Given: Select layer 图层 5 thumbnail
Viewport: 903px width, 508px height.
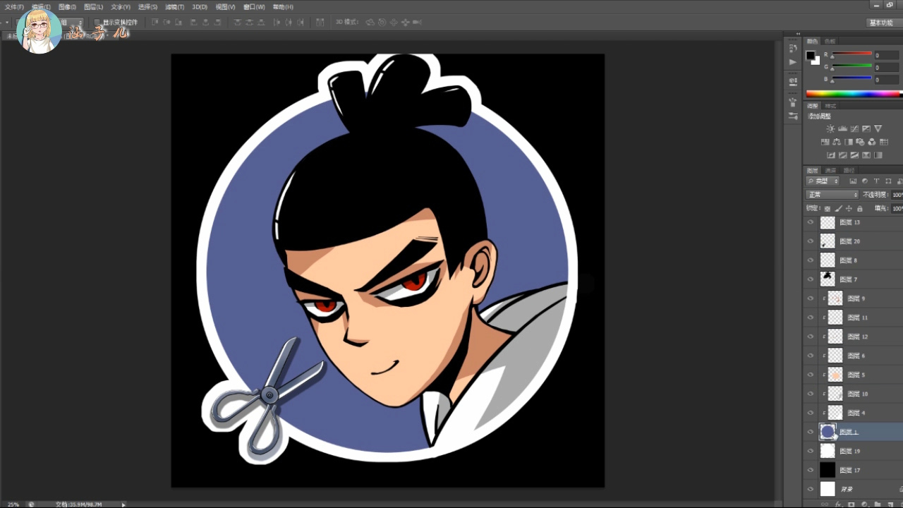Looking at the screenshot, I should [835, 375].
